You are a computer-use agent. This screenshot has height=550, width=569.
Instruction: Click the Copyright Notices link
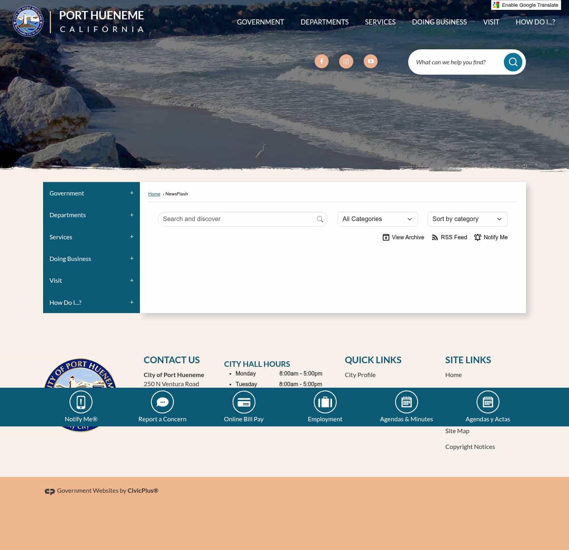[x=470, y=447]
